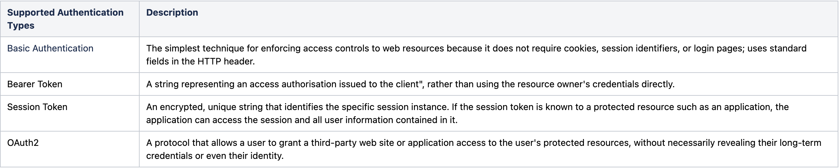Click the Basic Authentication description text

tap(476, 55)
